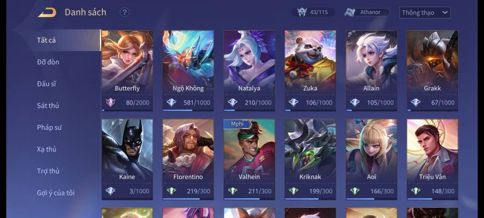Tap the hero count emblem 43/115
The height and width of the screenshot is (218, 484).
(x=302, y=12)
